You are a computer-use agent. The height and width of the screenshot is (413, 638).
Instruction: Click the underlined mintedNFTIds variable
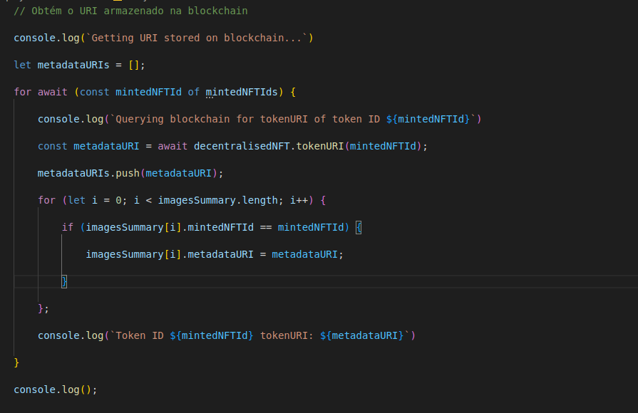click(x=241, y=92)
